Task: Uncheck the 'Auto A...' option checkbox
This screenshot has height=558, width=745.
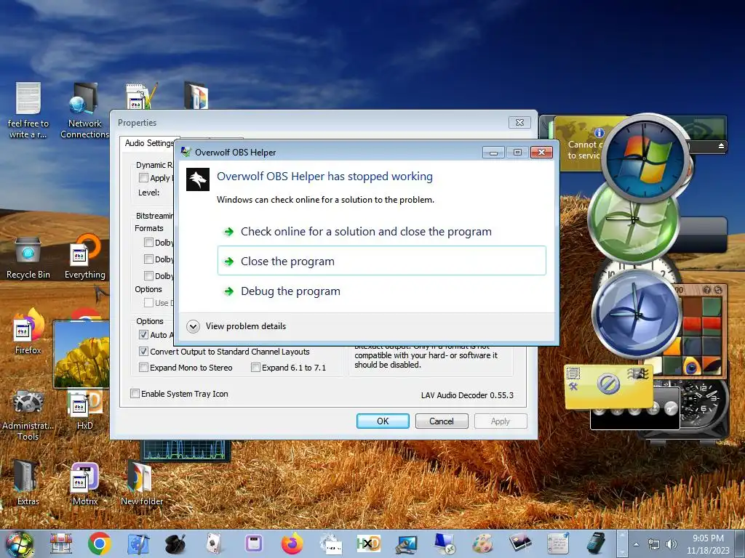Action: pyautogui.click(x=143, y=334)
